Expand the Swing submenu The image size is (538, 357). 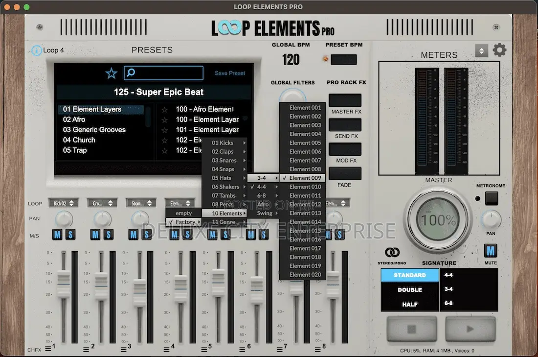[x=263, y=213]
